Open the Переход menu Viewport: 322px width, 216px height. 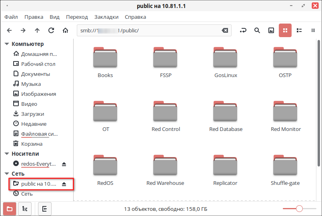pos(77,17)
